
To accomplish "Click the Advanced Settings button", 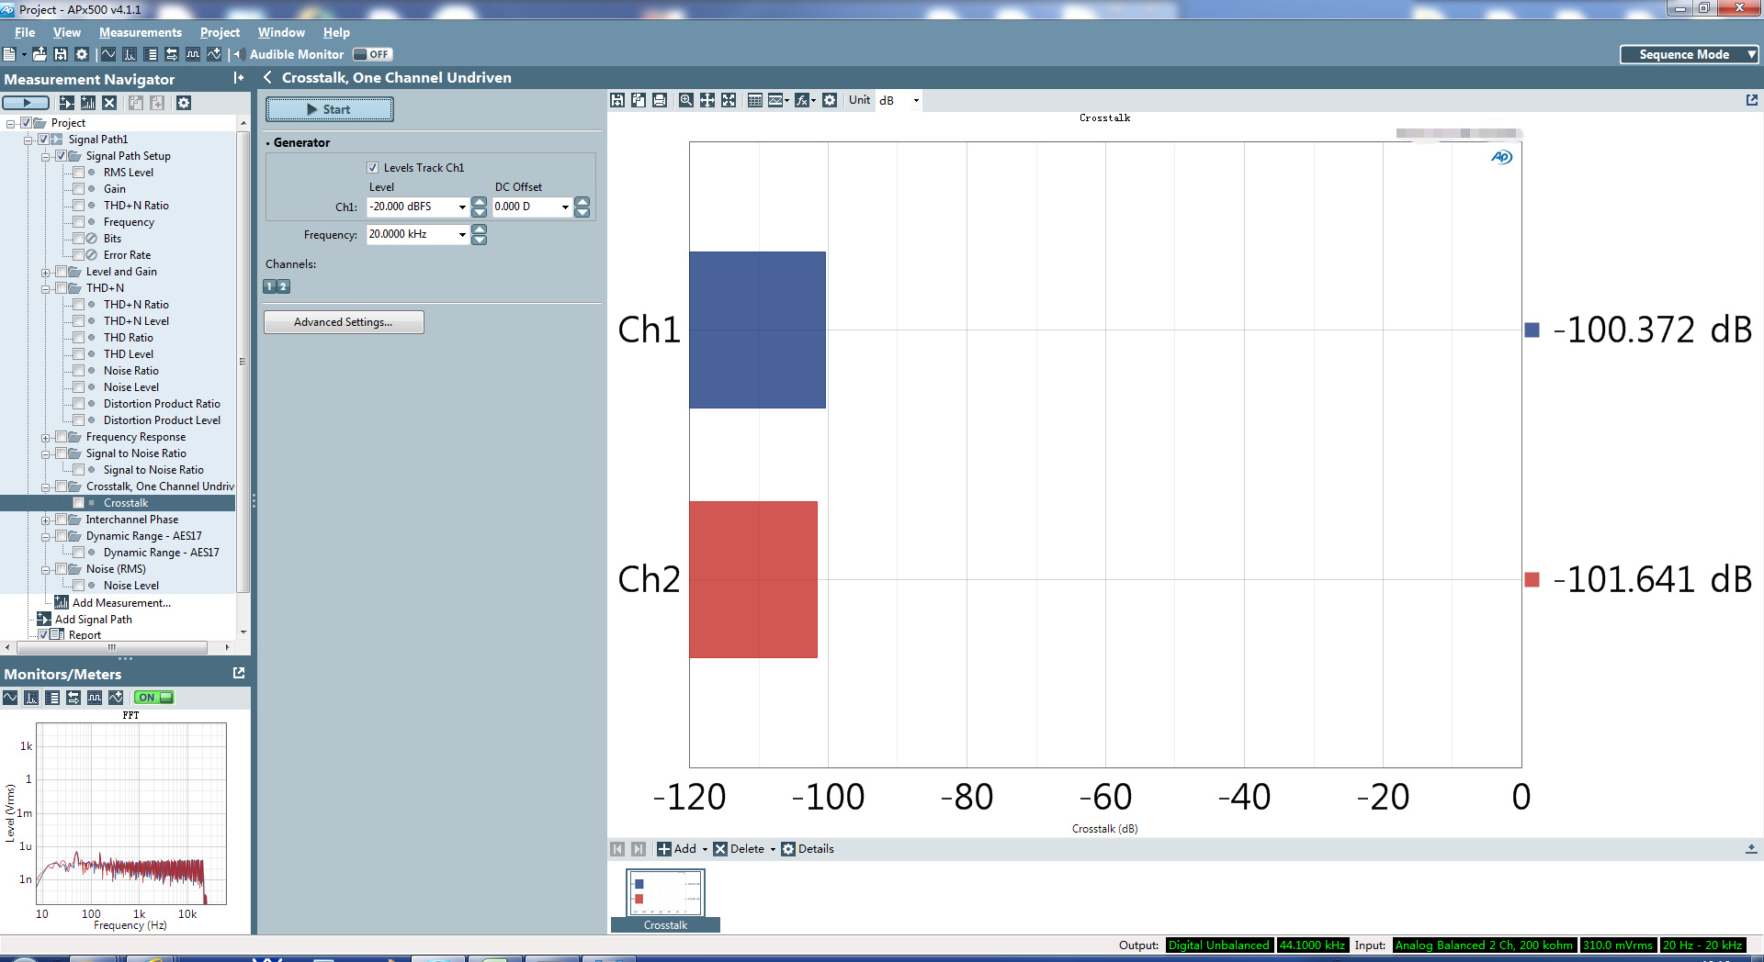I will coord(344,322).
